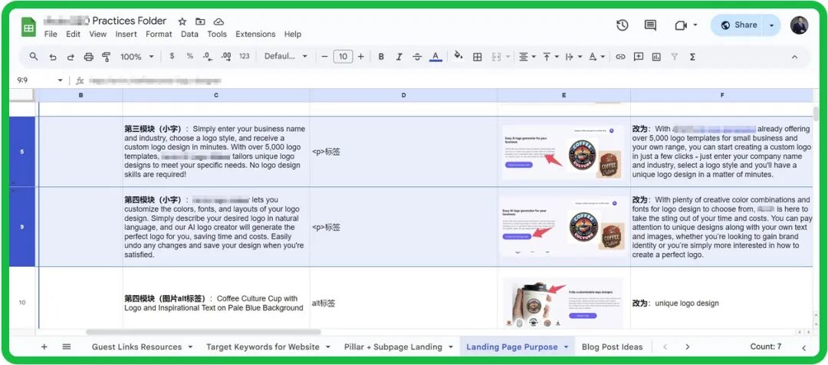This screenshot has height=365, width=828.
Task: Open the Extensions menu
Action: click(x=255, y=35)
